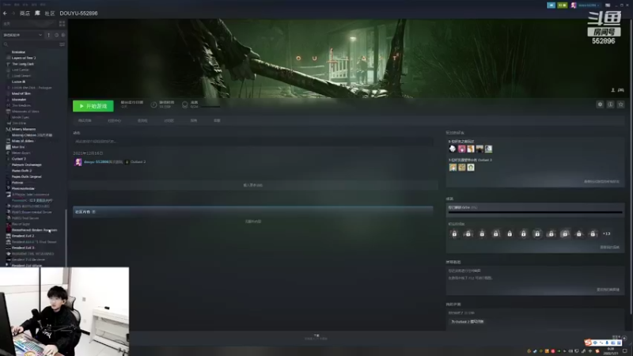The height and width of the screenshot is (356, 633).
Task: Select Outlast 2 in game list
Action: point(19,159)
